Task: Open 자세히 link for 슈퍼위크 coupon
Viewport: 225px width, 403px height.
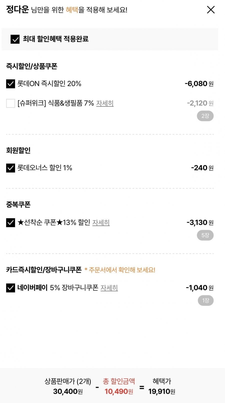Action: 105,103
